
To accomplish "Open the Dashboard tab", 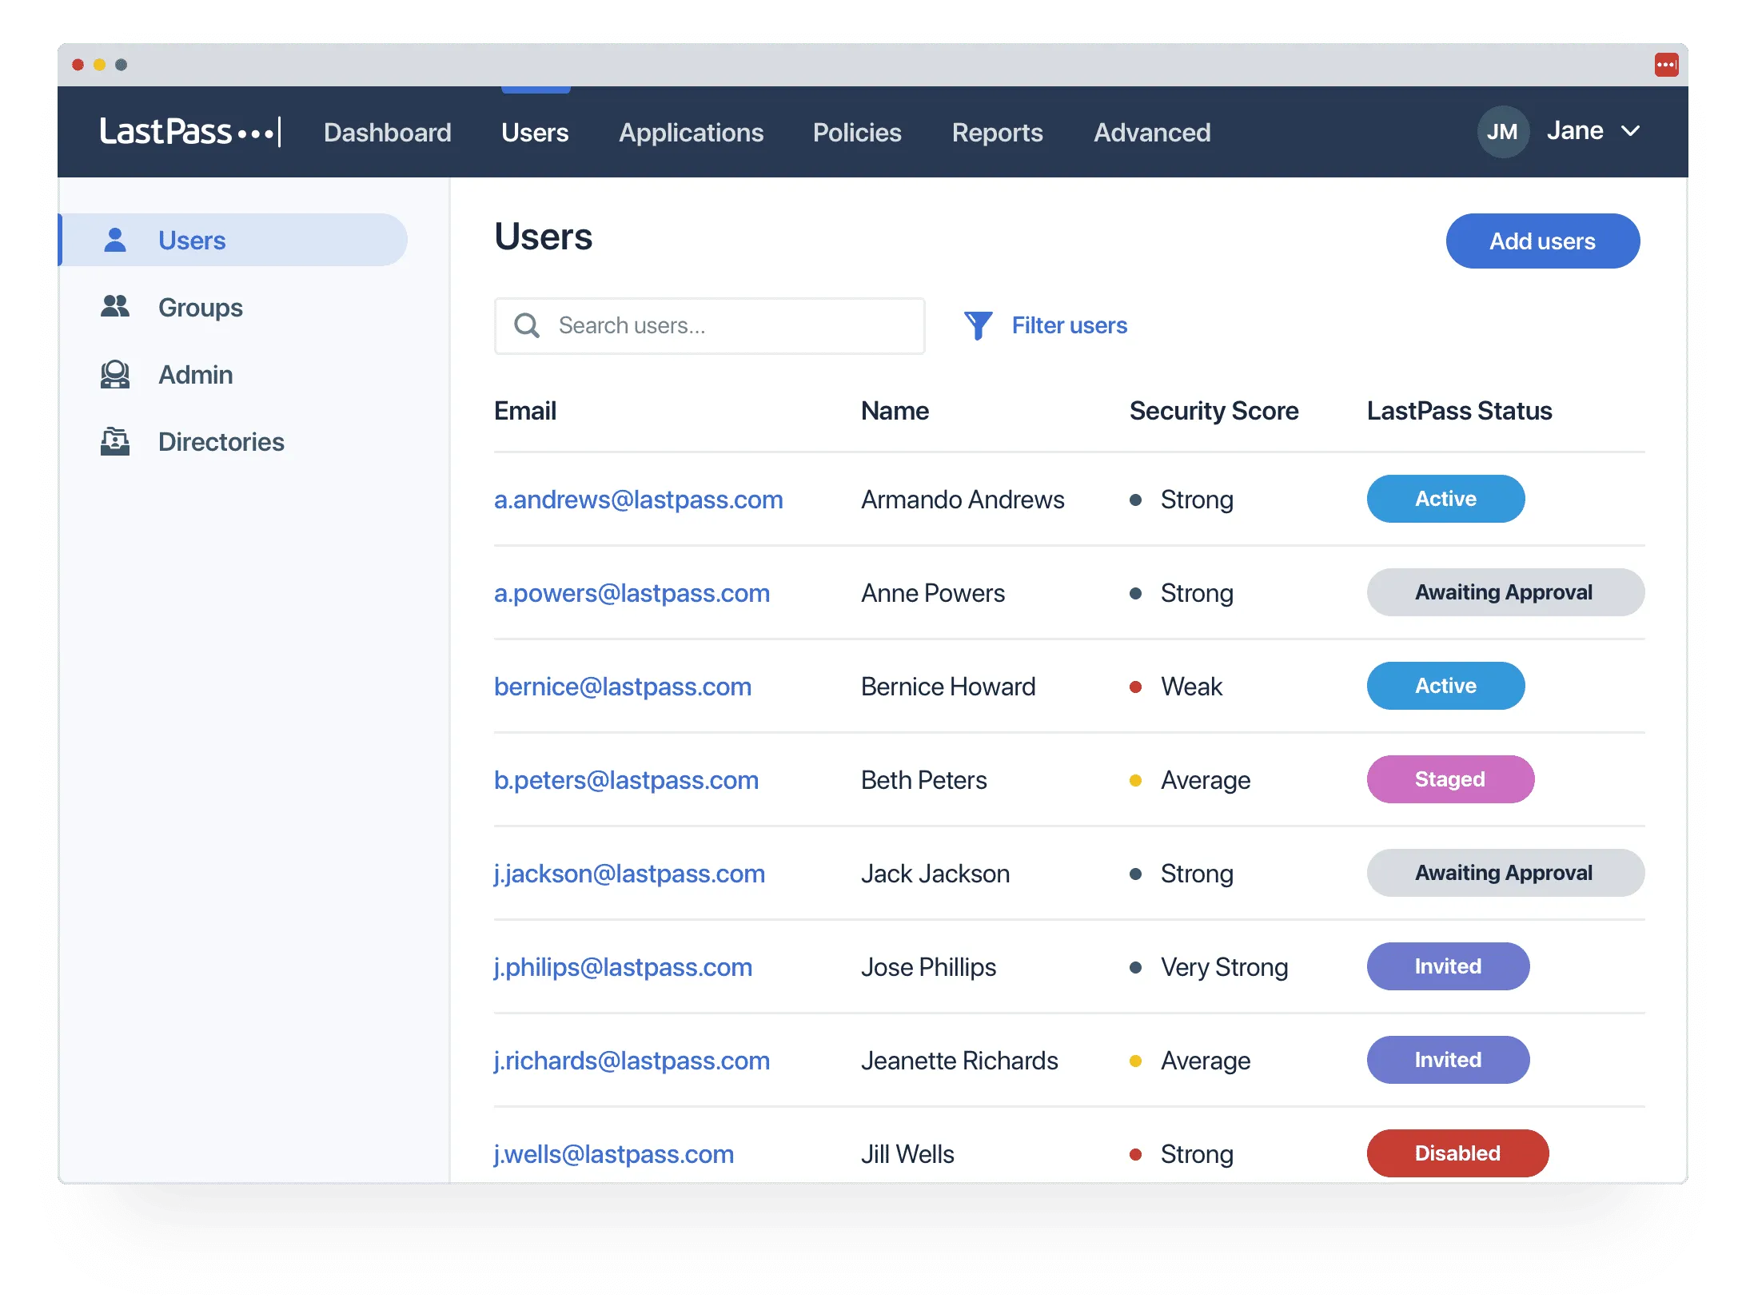I will (388, 132).
